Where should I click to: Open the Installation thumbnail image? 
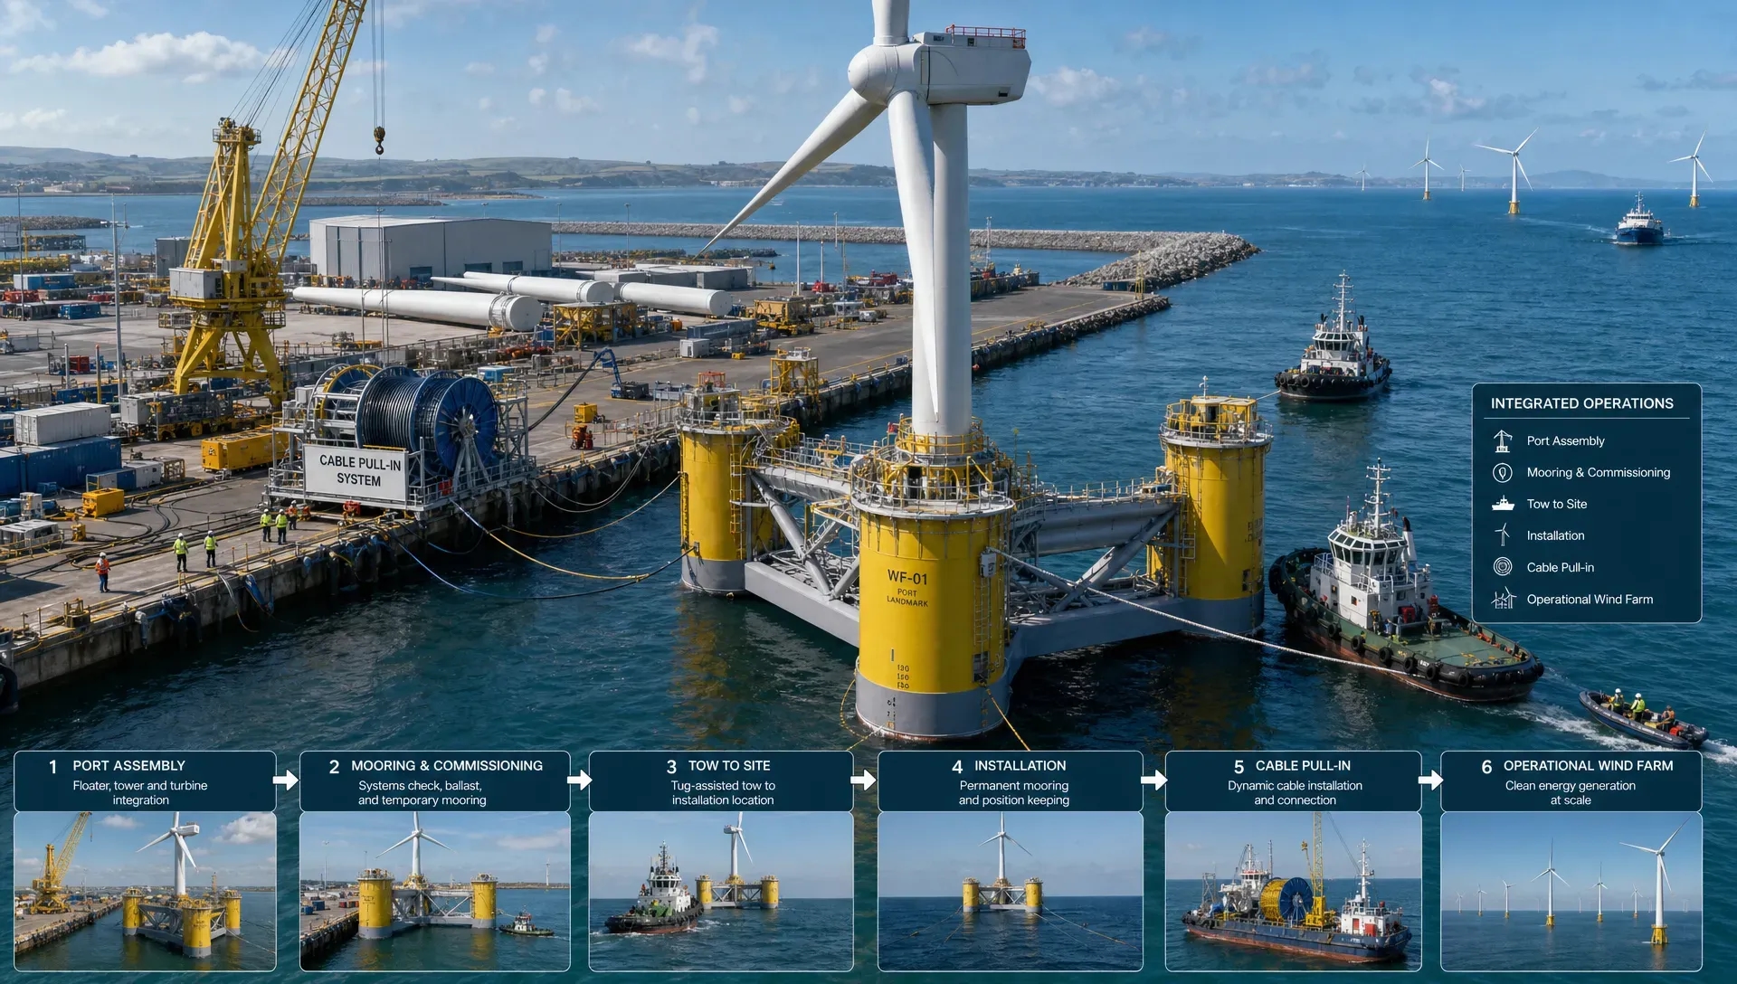1011,891
